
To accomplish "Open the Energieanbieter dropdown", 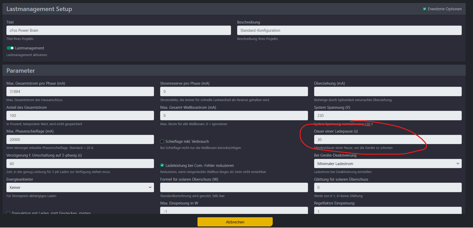I will tap(80, 188).
